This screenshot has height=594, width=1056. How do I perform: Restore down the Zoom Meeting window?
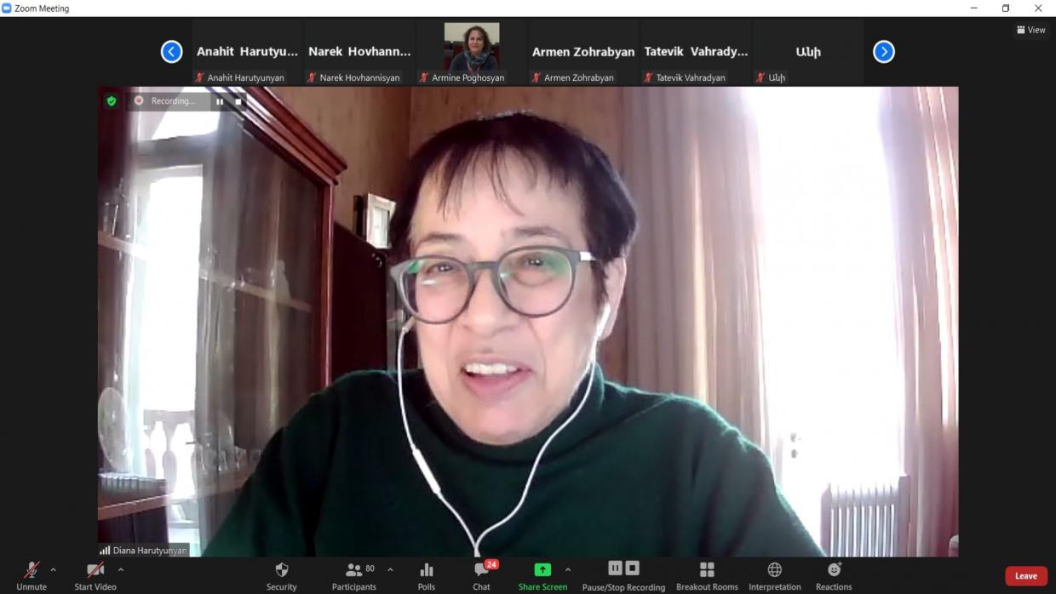tap(1006, 9)
